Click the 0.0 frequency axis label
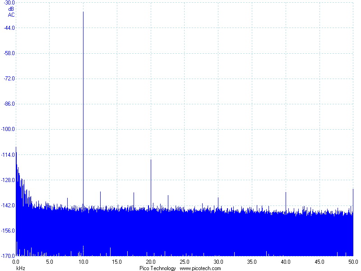This screenshot has height=271, width=361. click(x=16, y=262)
